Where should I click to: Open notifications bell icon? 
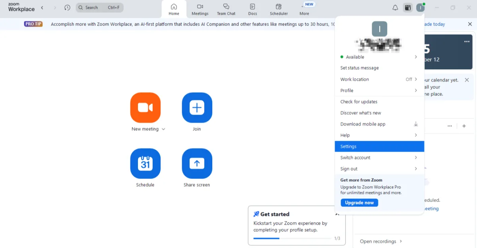[x=395, y=8]
